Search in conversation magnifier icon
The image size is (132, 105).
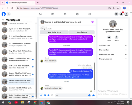tap(116, 37)
